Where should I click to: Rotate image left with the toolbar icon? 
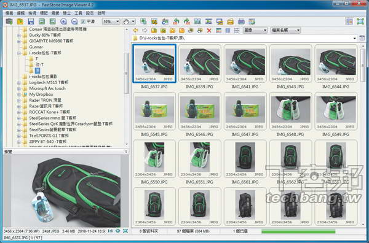click(x=176, y=21)
